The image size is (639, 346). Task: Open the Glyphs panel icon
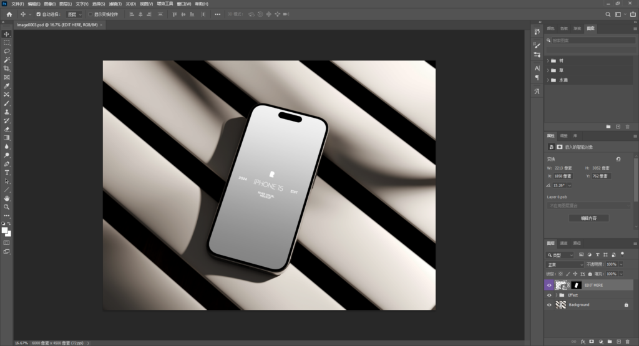537,92
